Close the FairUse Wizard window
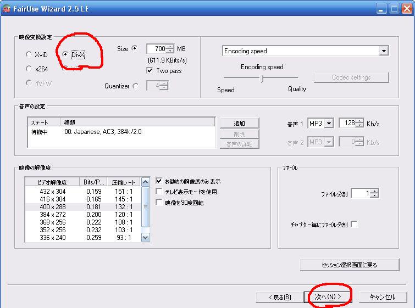Viewport: 415px width, 308px height. [x=407, y=9]
